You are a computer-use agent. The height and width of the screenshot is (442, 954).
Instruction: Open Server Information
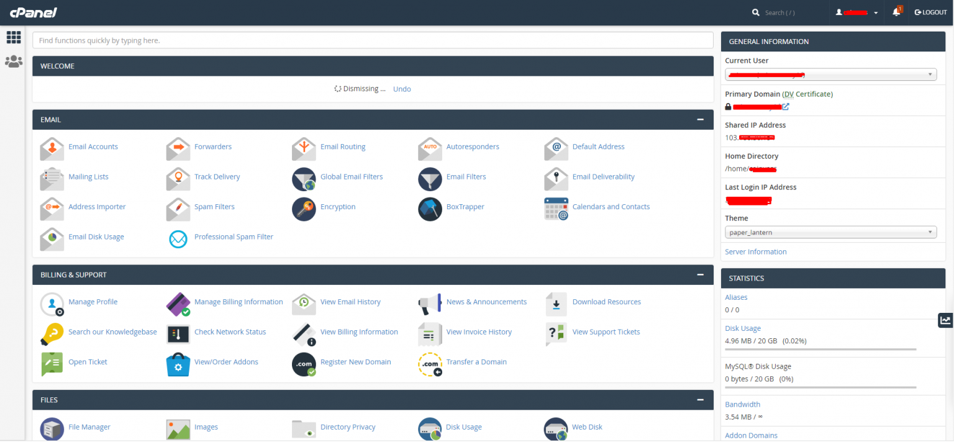[x=755, y=251]
